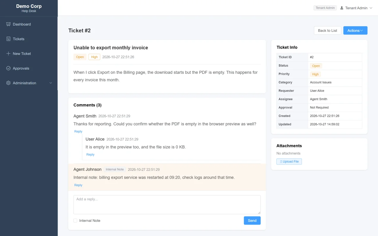Image resolution: width=378 pixels, height=236 pixels.
Task: Click the Created date in Ticket Info
Action: (325, 116)
